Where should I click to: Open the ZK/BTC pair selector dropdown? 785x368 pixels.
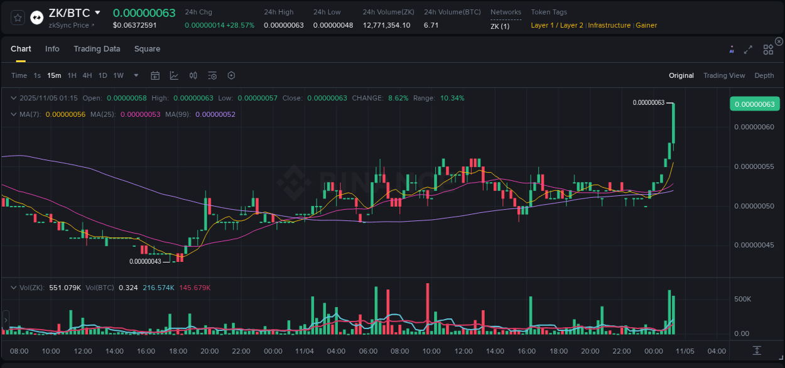[97, 12]
